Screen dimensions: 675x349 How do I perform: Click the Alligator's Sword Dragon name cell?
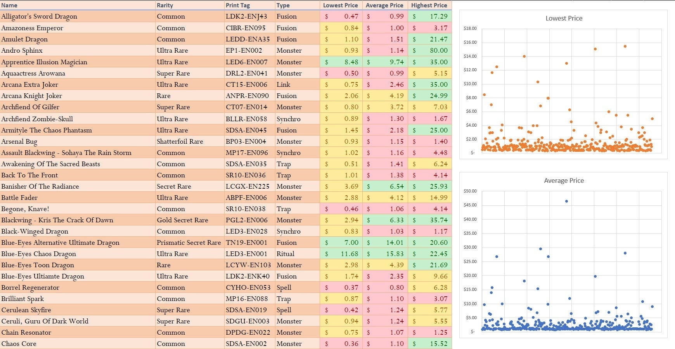pos(78,16)
